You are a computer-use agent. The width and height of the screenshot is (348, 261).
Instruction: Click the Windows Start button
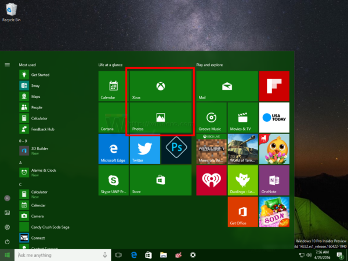click(7, 255)
